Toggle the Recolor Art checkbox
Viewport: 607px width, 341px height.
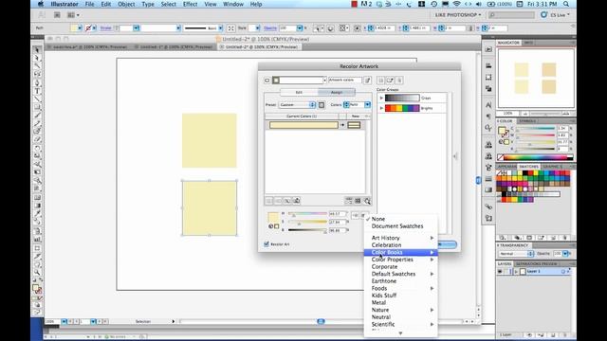point(267,244)
